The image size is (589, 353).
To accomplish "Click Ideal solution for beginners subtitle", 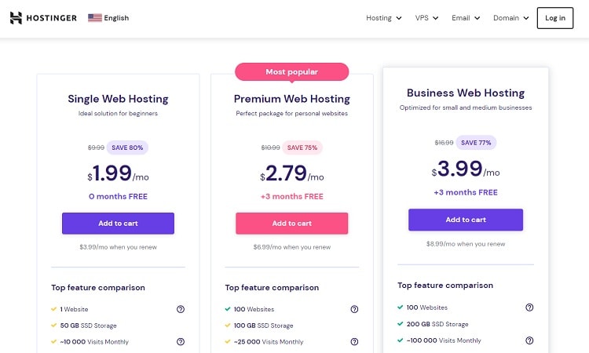I will [118, 113].
